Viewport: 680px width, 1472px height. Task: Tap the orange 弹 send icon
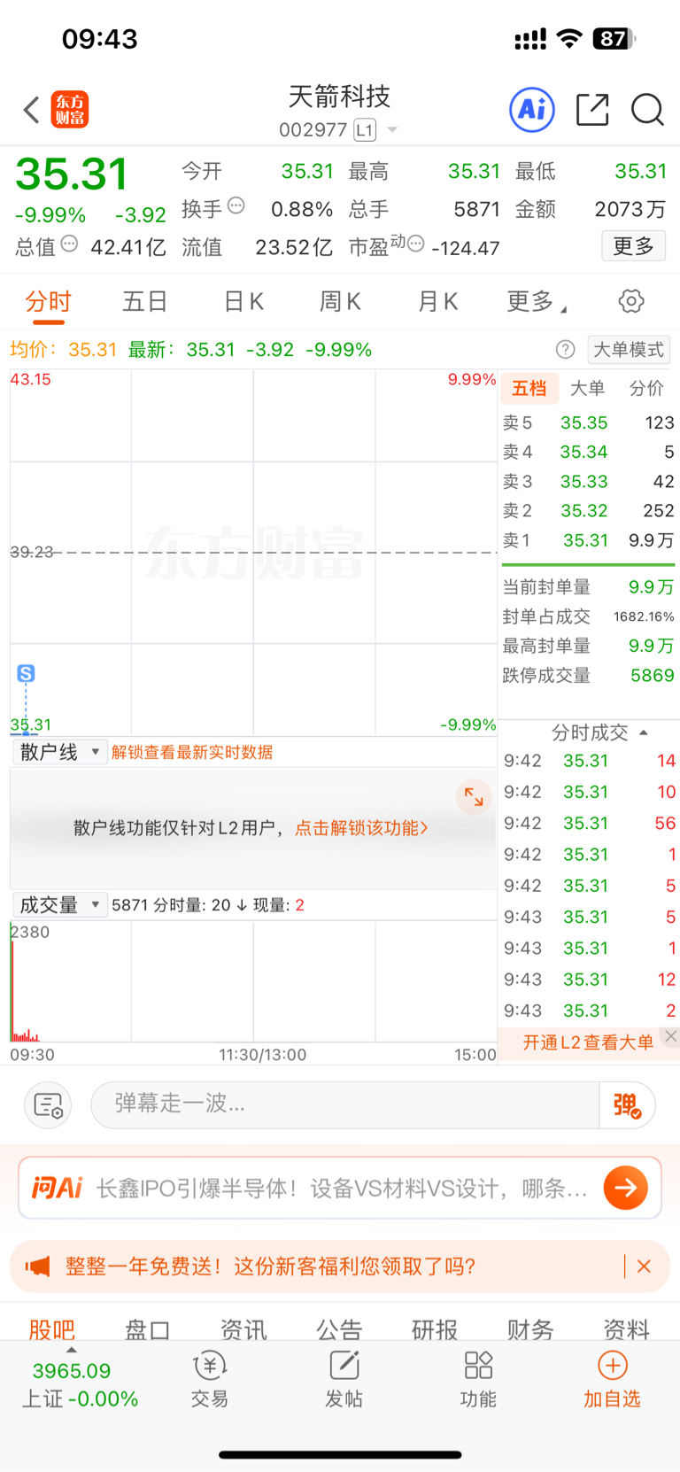click(627, 1105)
